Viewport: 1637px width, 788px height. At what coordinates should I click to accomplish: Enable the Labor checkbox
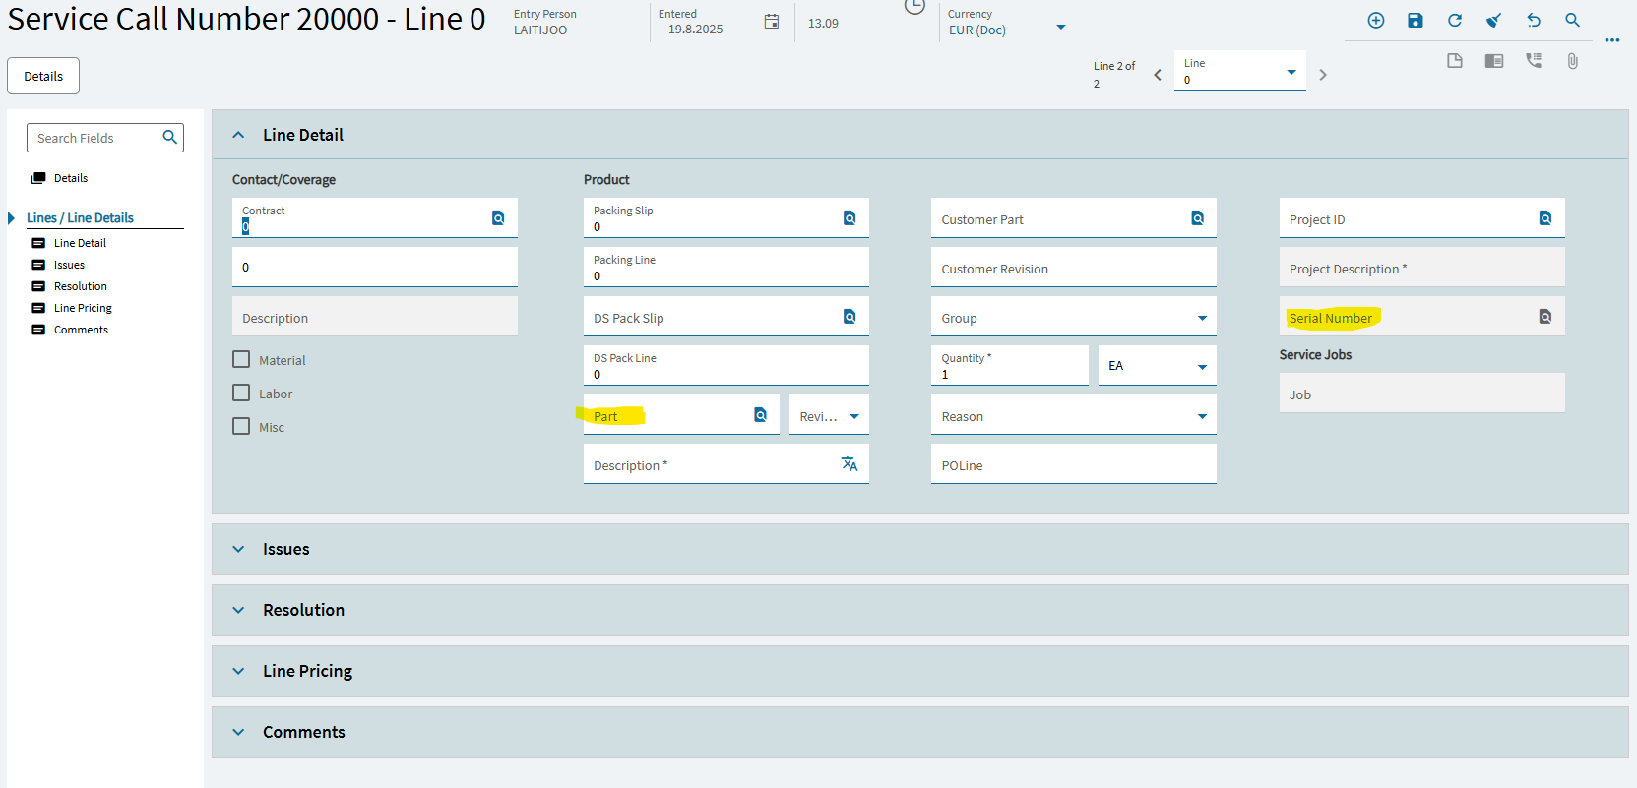pos(241,394)
